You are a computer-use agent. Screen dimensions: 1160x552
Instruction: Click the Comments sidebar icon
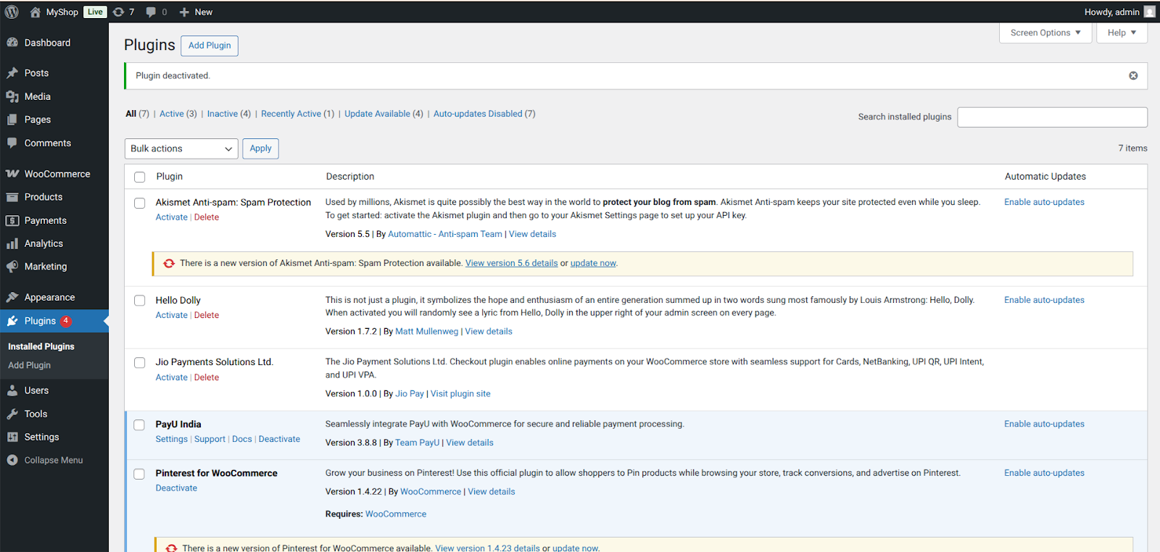12,143
